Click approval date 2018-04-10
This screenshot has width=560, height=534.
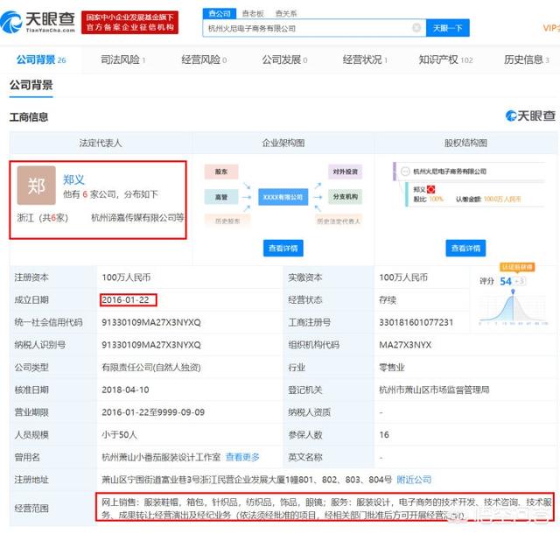click(125, 390)
